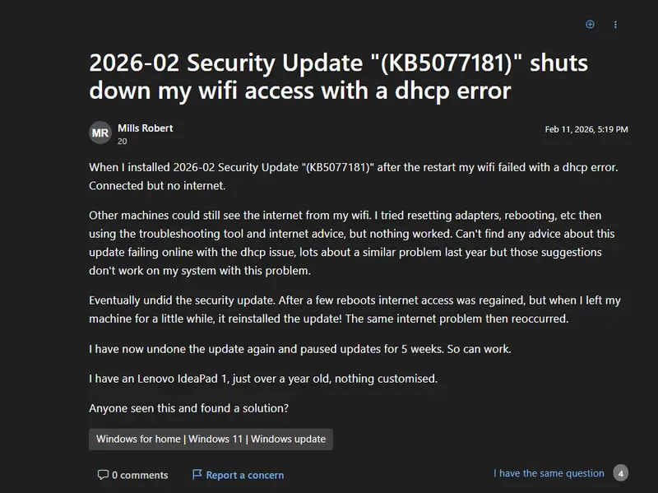Click I have the same question
The width and height of the screenshot is (658, 493).
point(547,473)
